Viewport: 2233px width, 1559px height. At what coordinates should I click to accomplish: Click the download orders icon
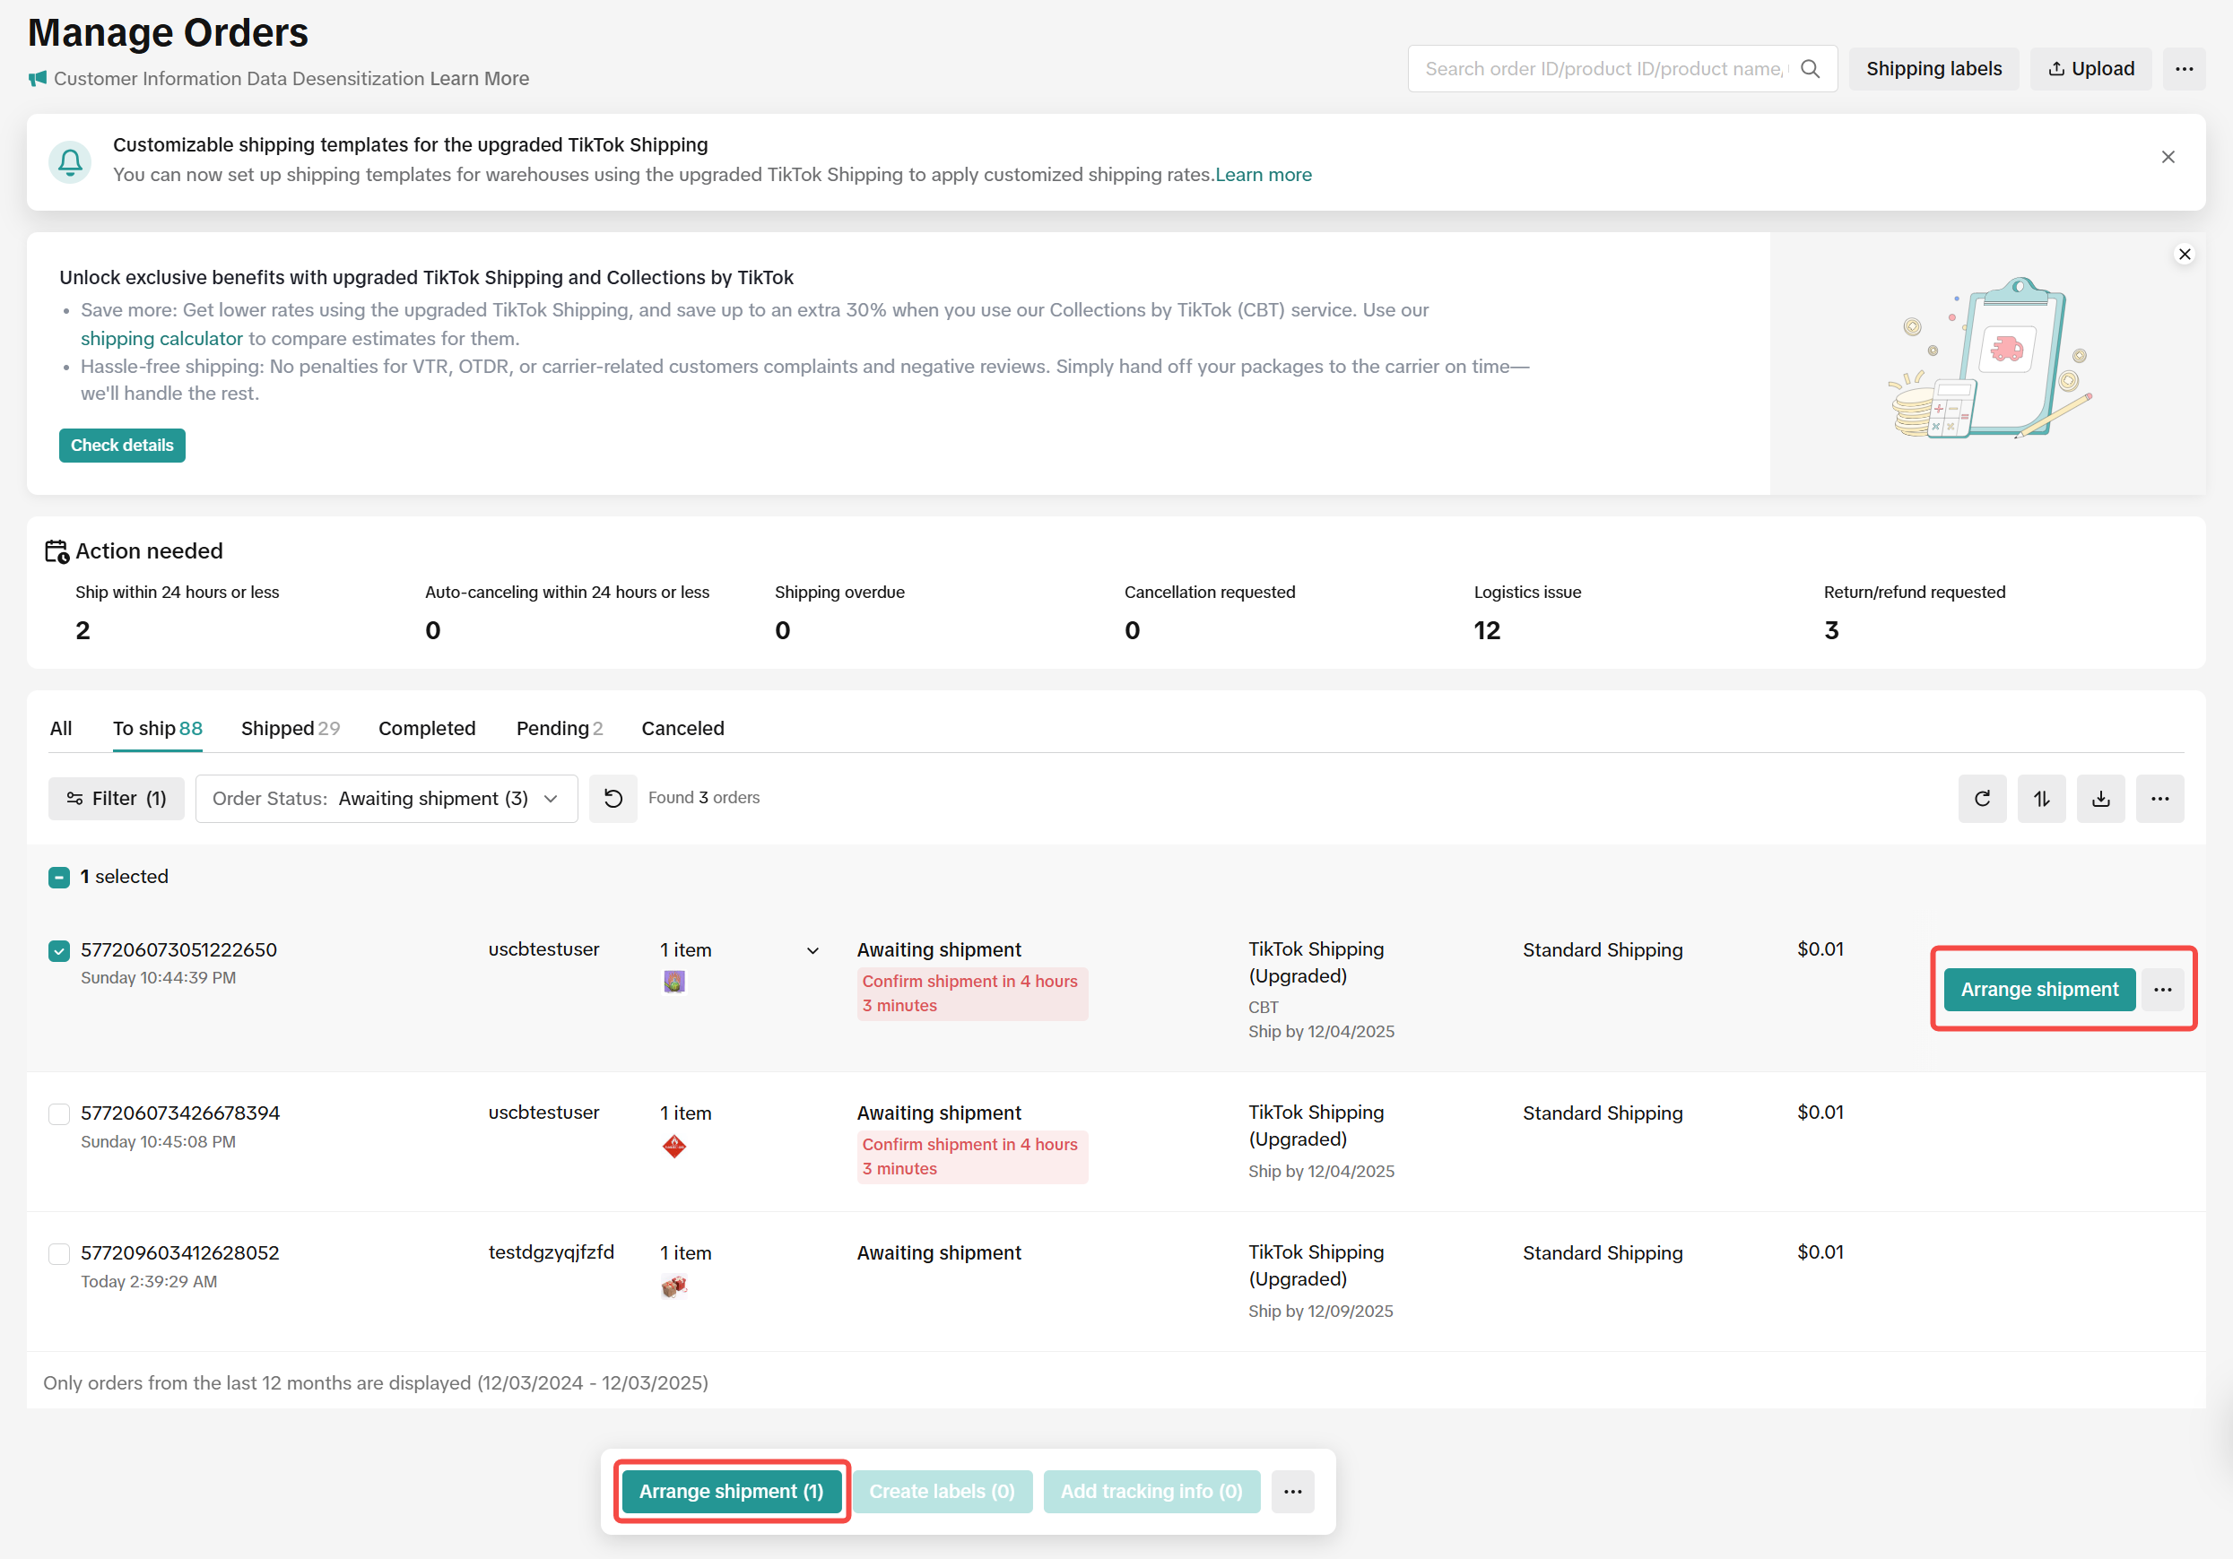pyautogui.click(x=2101, y=798)
